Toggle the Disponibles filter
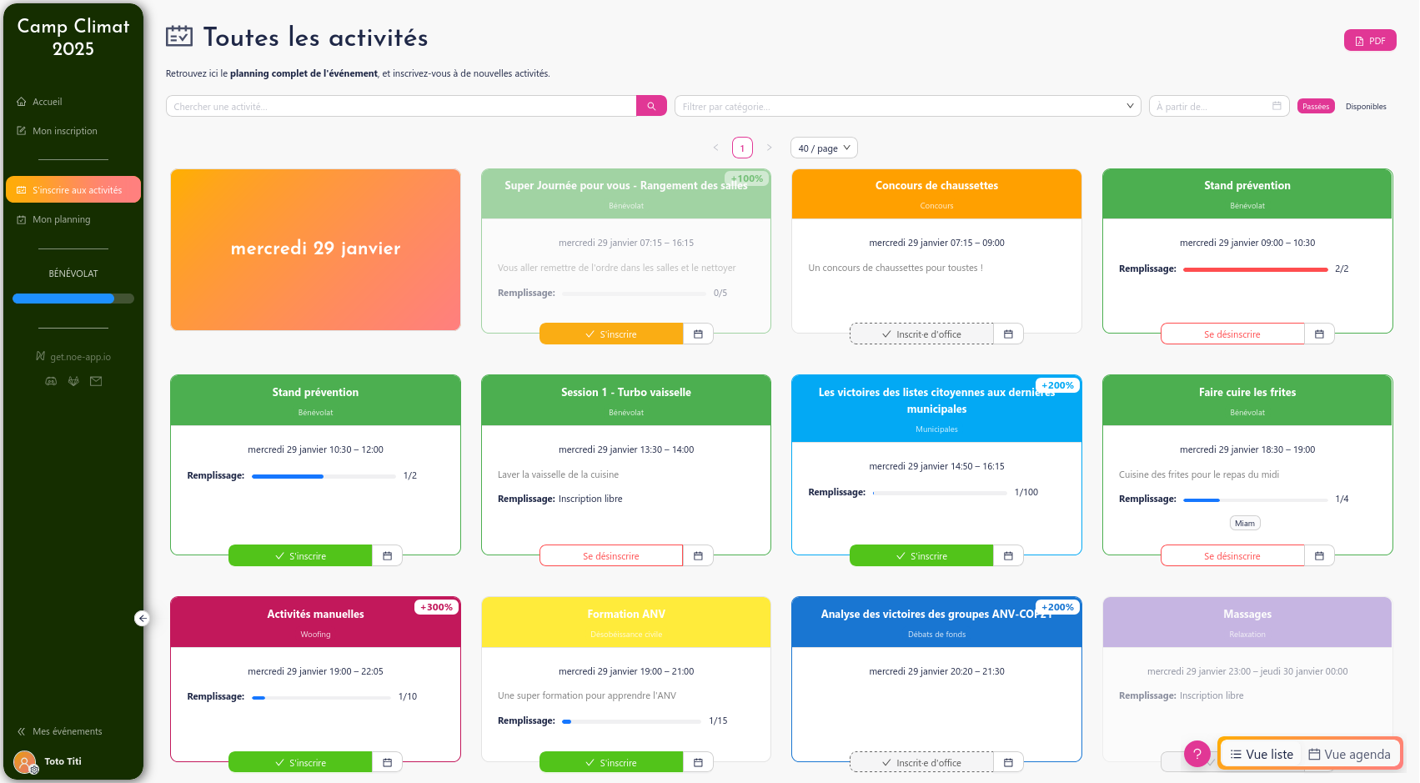The width and height of the screenshot is (1420, 783). tap(1366, 106)
